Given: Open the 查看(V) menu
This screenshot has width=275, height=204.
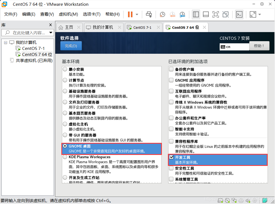Looking at the screenshot, I should tap(47, 14).
